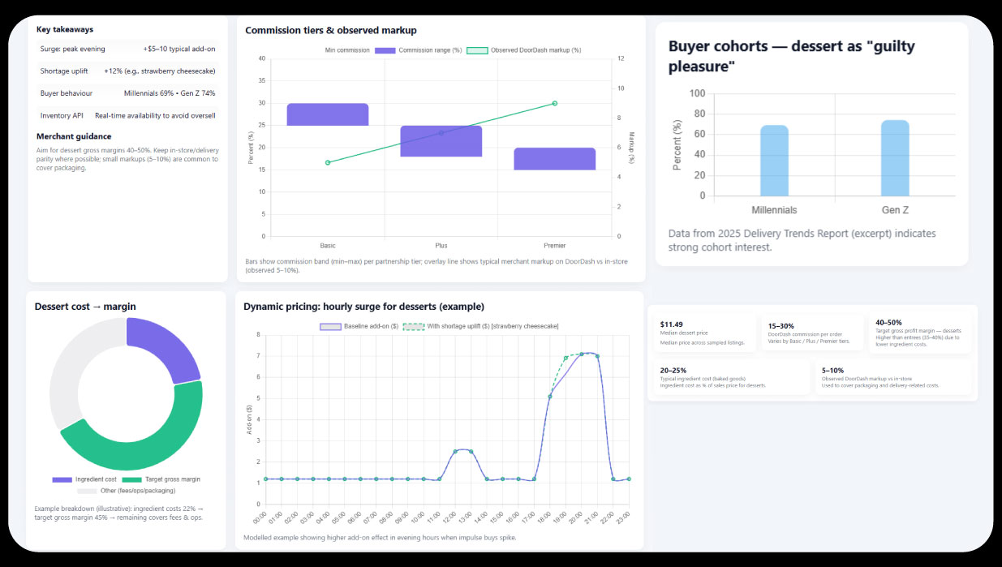Click the Gen Z bar
Screen dimensions: 1002x567
(x=895, y=158)
